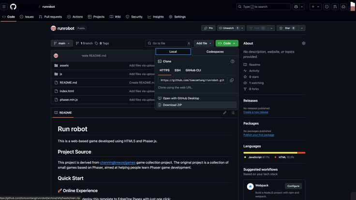Viewport: 356px width, 200px height.
Task: Star the repository
Action: click(287, 28)
